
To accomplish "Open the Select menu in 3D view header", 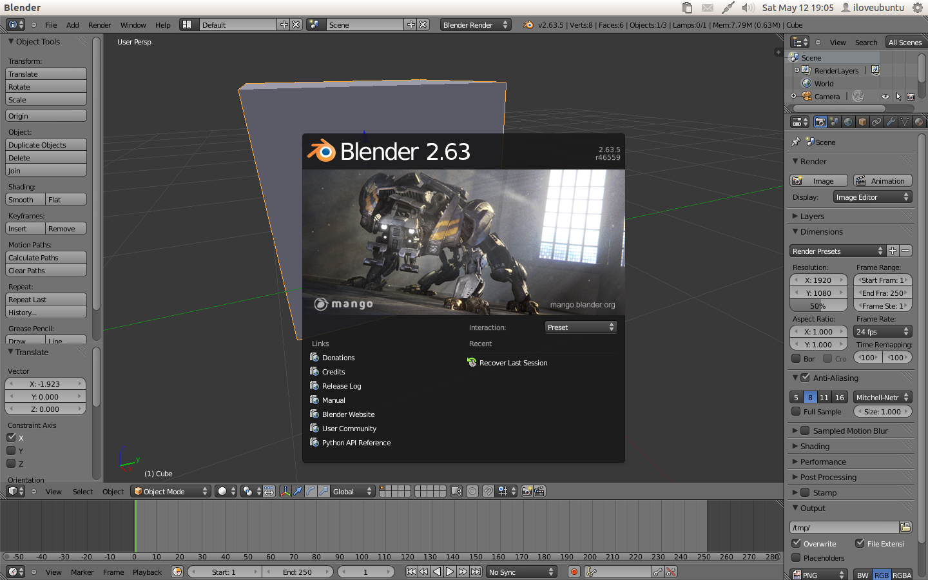I will [x=82, y=492].
